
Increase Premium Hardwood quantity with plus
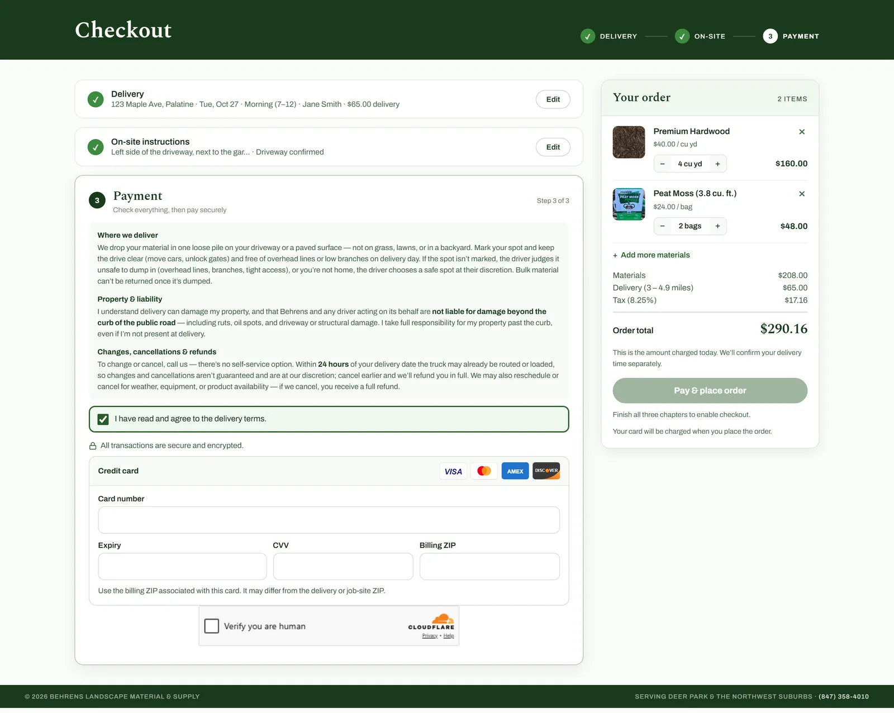[x=717, y=164]
